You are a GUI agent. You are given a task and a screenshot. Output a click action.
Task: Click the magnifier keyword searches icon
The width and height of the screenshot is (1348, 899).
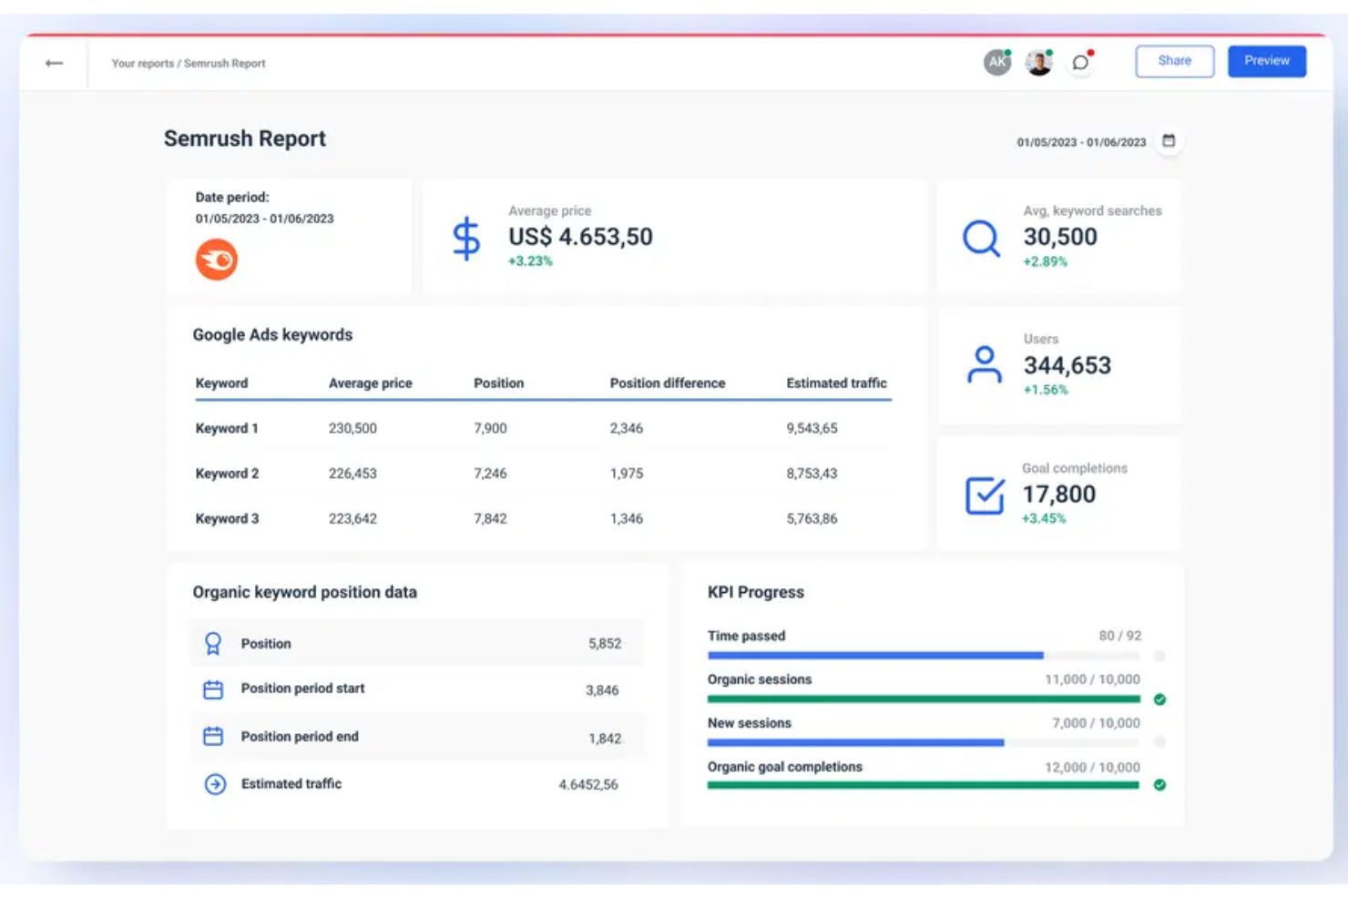point(982,239)
